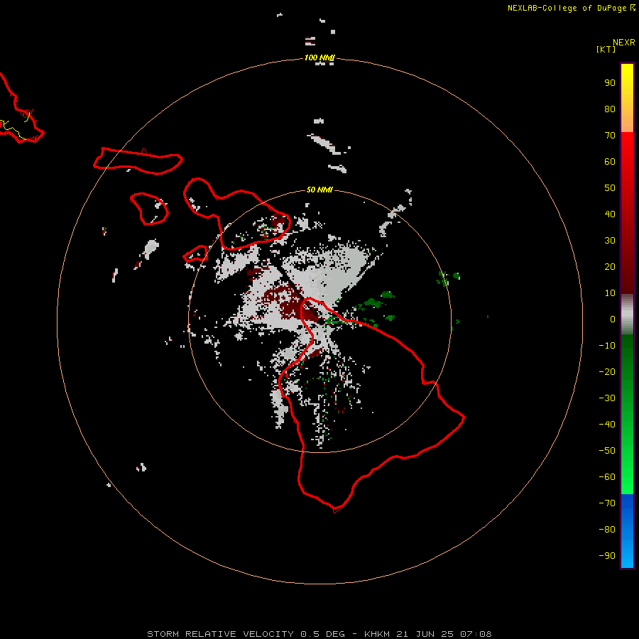
Task: Click the blue colorbar segment near -80
Action: (627, 530)
